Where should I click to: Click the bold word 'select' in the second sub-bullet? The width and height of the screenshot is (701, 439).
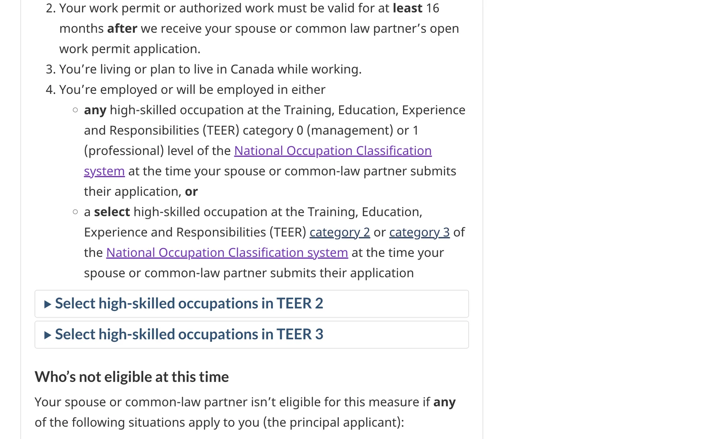tap(112, 212)
